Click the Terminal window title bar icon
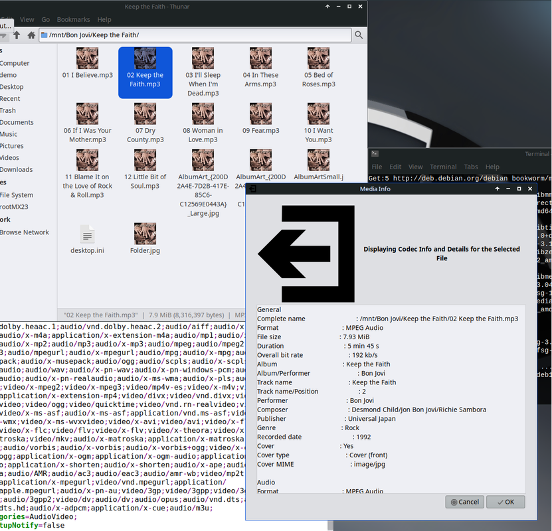The width and height of the screenshot is (552, 531). click(x=375, y=154)
